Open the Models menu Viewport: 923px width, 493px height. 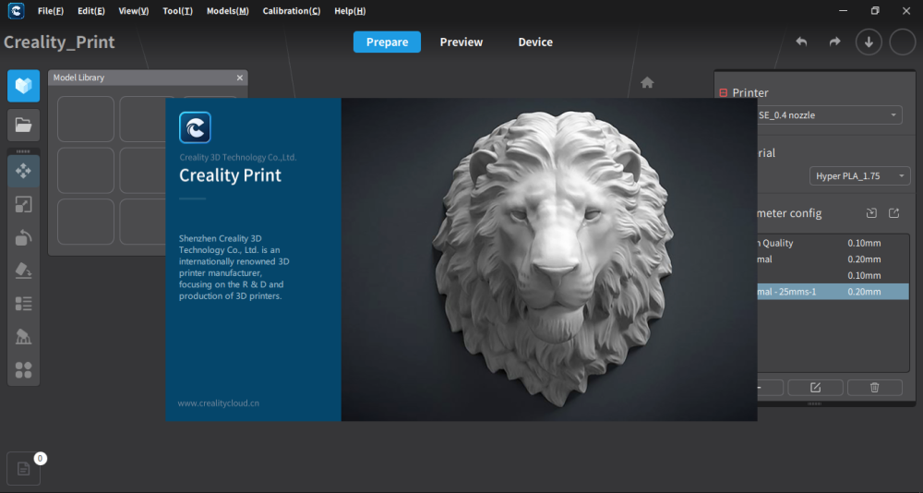coord(228,11)
